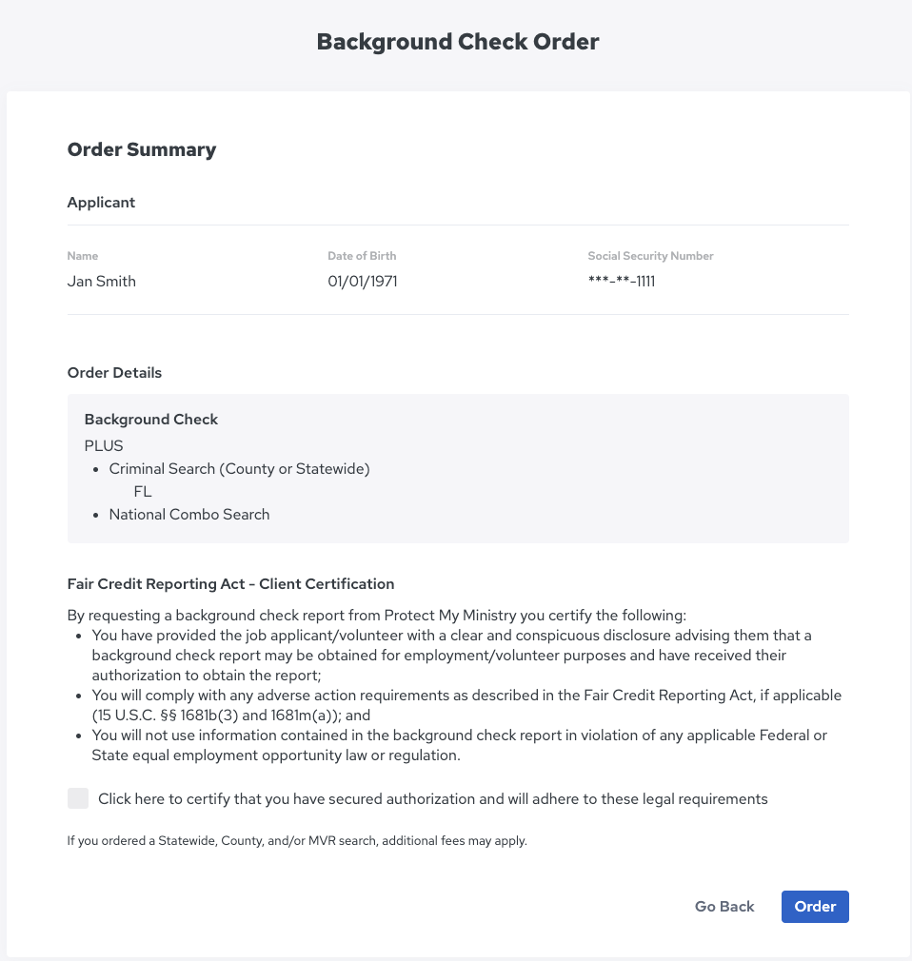Viewport: 912px width, 961px height.
Task: Click the National Combo Search item
Action: [x=189, y=515]
